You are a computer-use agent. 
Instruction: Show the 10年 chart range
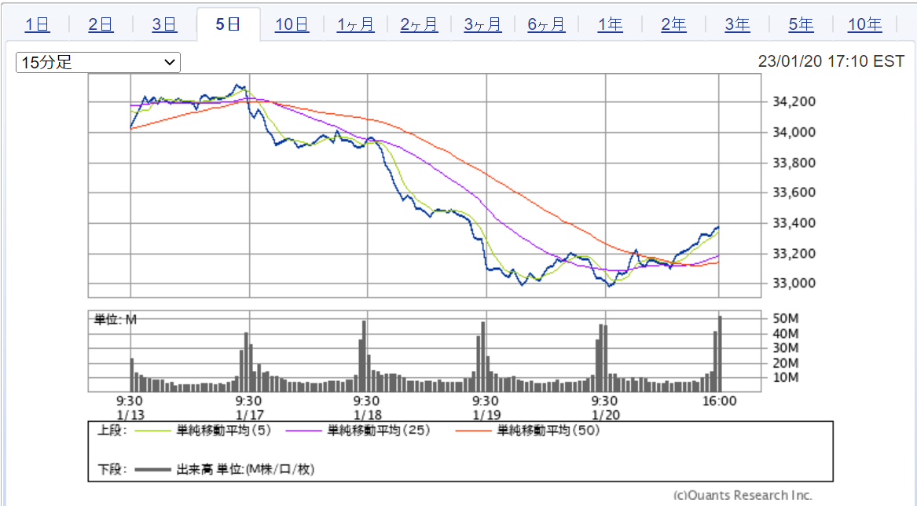(865, 24)
